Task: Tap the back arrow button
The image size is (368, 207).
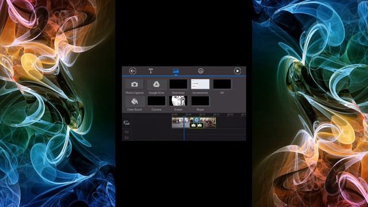Action: pyautogui.click(x=133, y=71)
